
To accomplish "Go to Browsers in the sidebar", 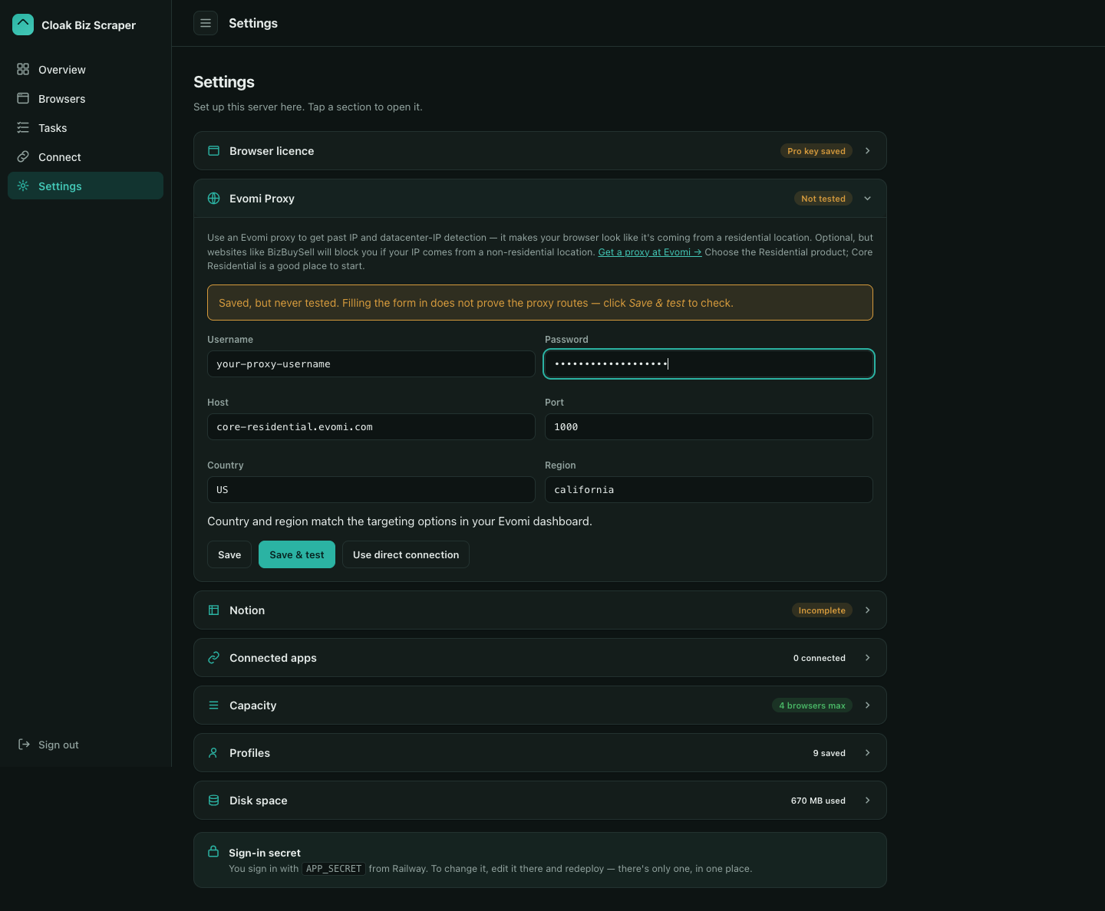I will click(x=85, y=98).
